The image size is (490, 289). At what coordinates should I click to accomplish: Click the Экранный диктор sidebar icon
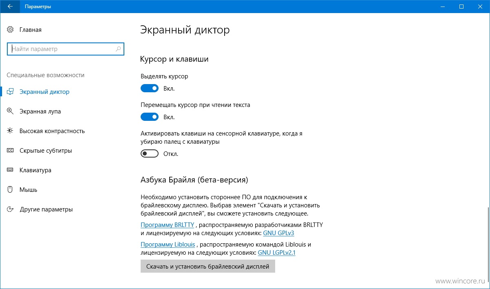pos(11,92)
